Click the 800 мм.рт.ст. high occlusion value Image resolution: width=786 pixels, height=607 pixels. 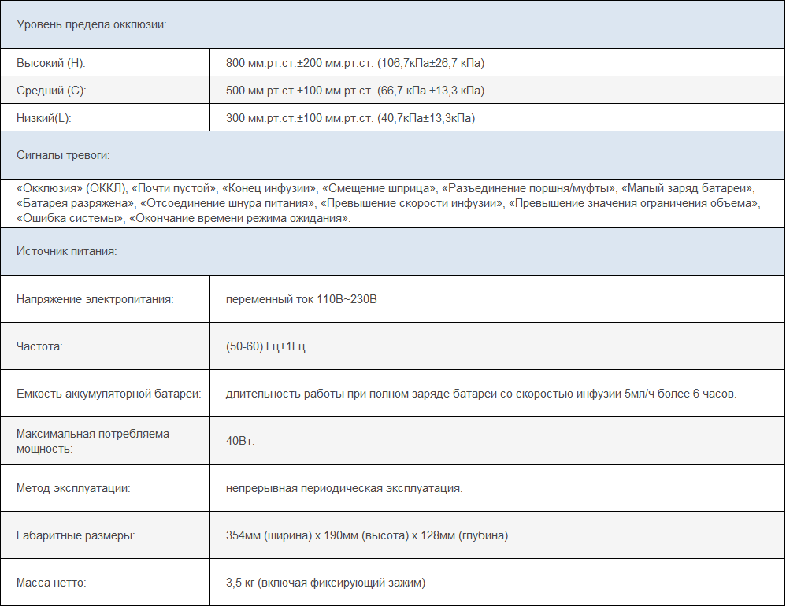(360, 63)
